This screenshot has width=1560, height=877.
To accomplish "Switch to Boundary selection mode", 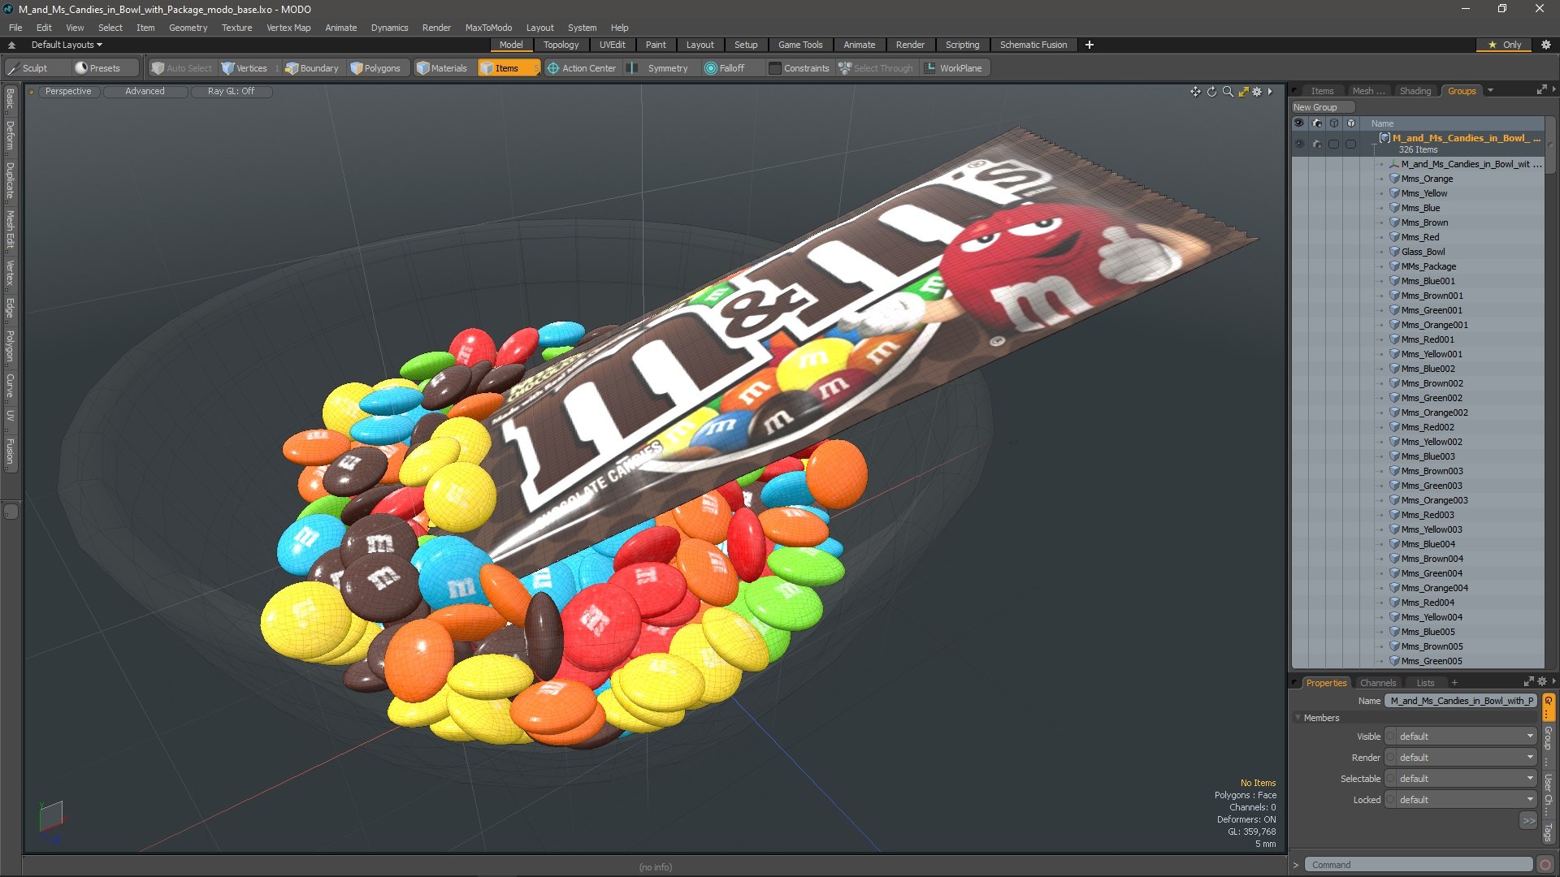I will click(312, 68).
